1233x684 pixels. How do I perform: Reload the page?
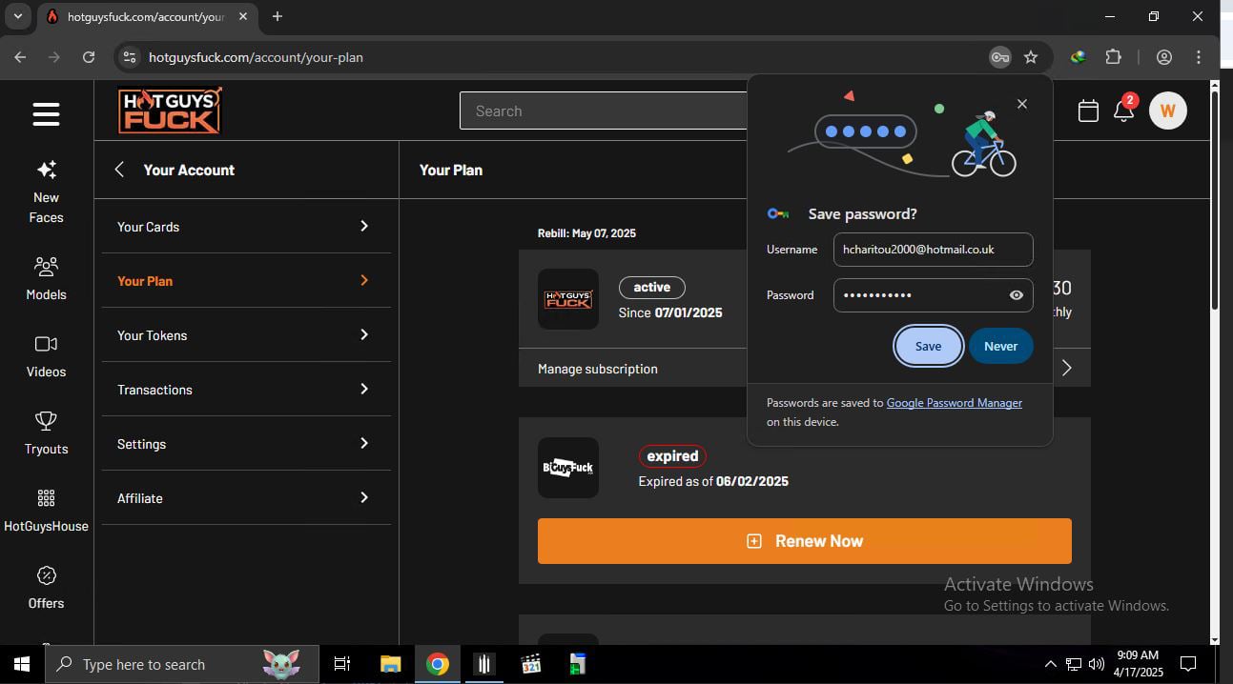click(89, 57)
